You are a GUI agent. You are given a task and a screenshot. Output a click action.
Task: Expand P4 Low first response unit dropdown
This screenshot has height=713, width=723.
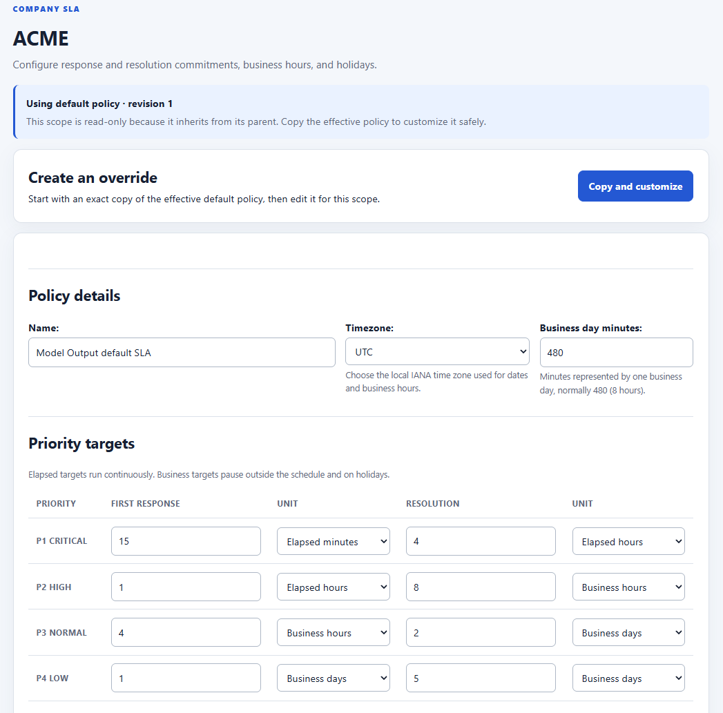(x=333, y=678)
